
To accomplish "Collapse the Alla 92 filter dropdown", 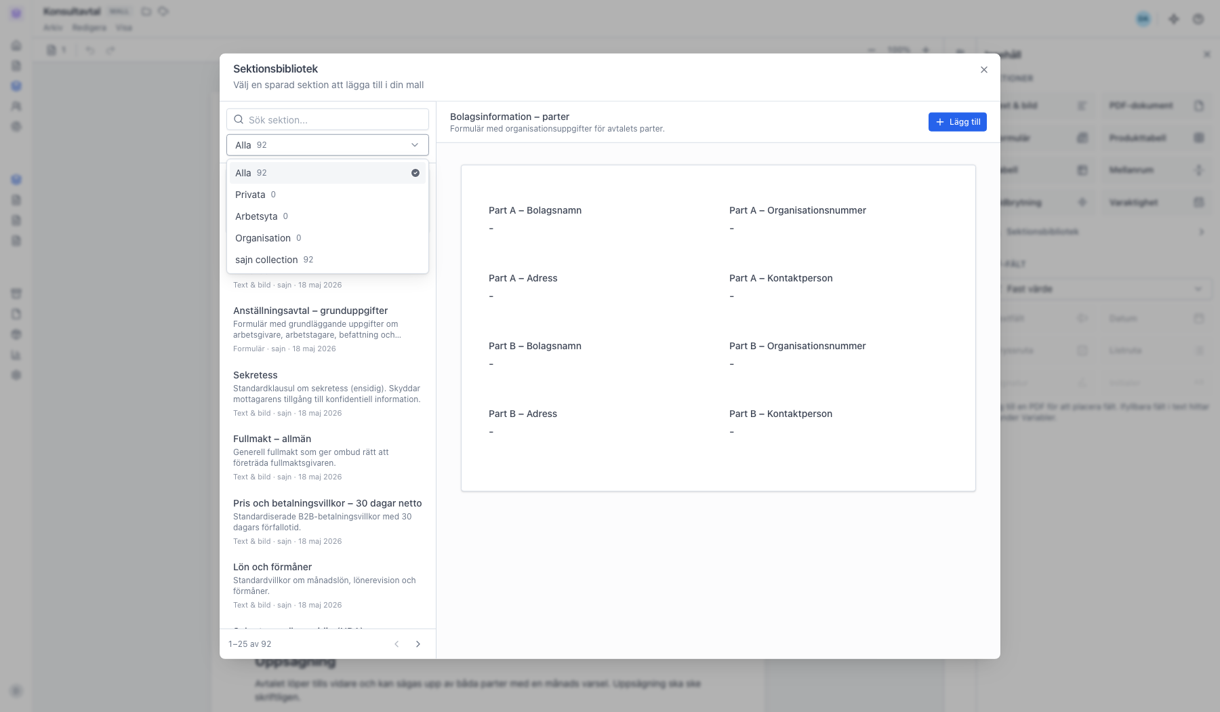I will point(327,145).
